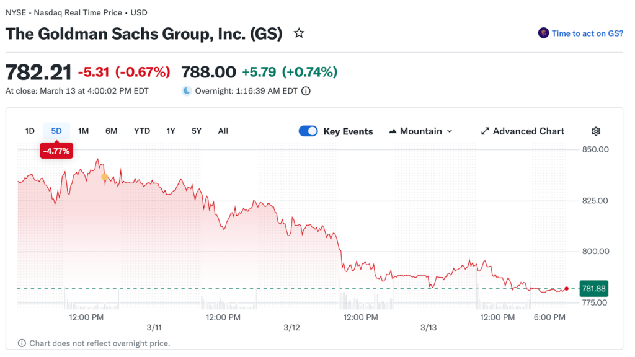
Task: Click the red -4.77% change badge
Action: [56, 151]
